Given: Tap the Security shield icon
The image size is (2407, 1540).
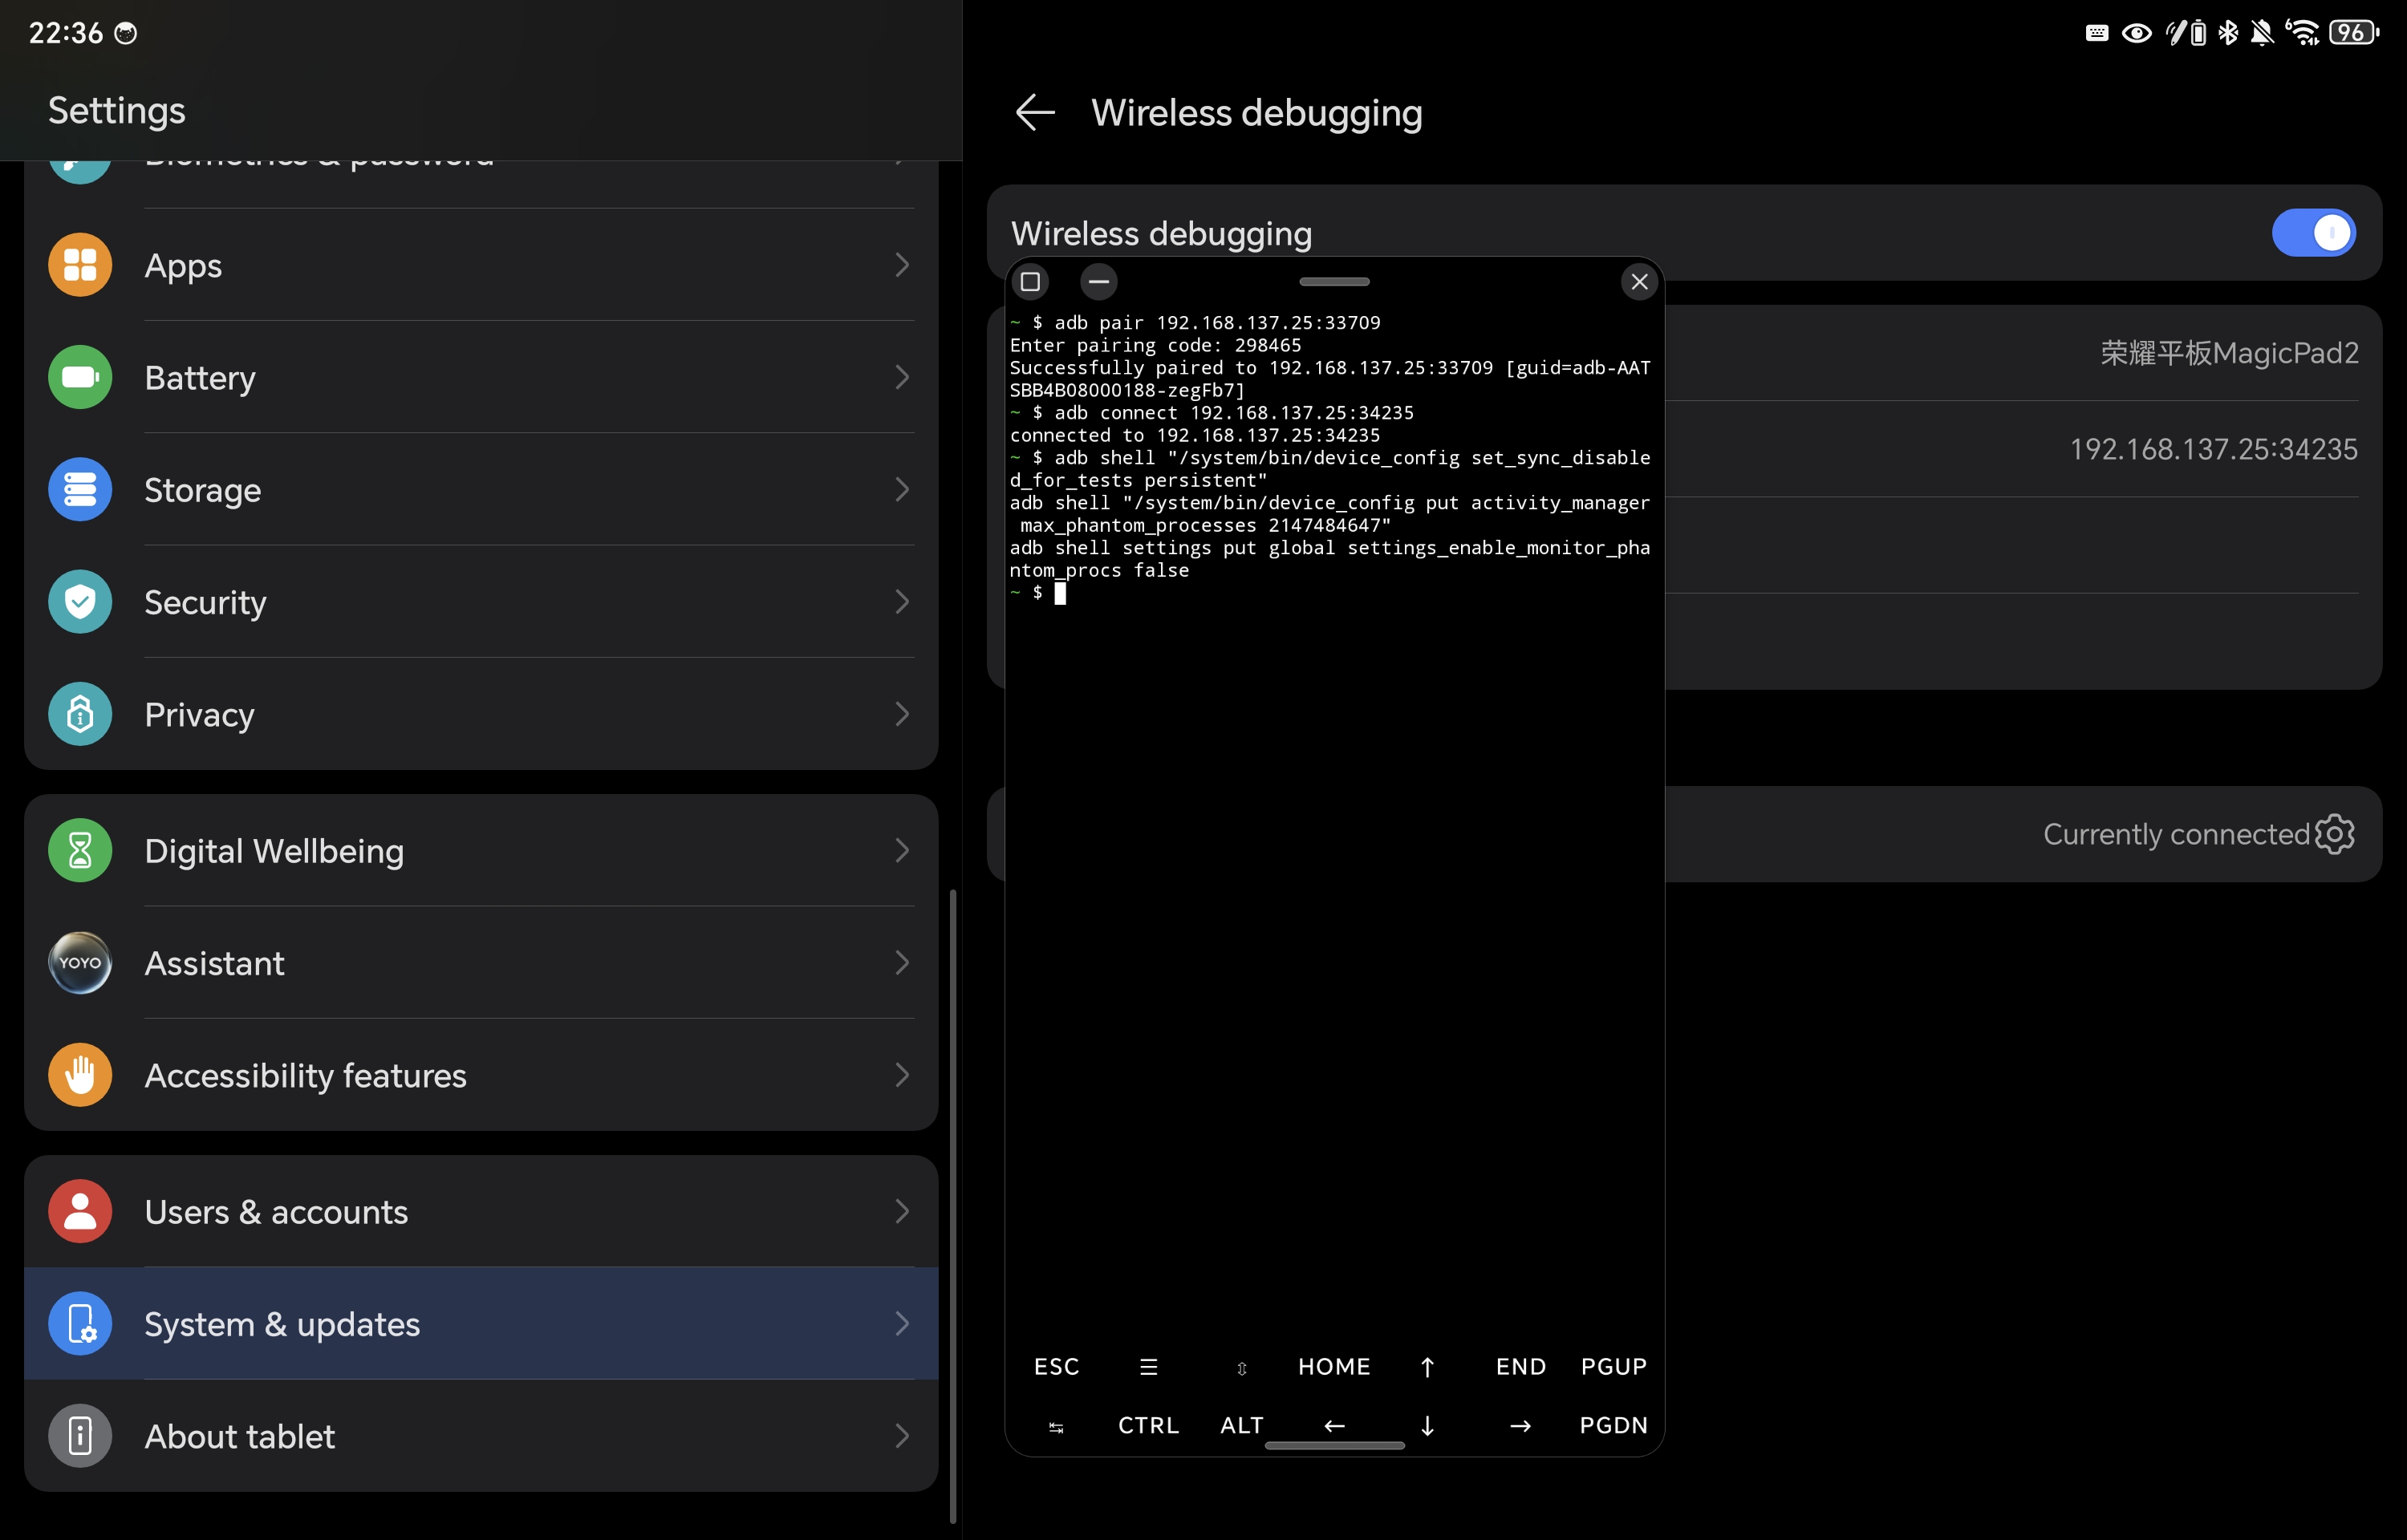Looking at the screenshot, I should [80, 602].
